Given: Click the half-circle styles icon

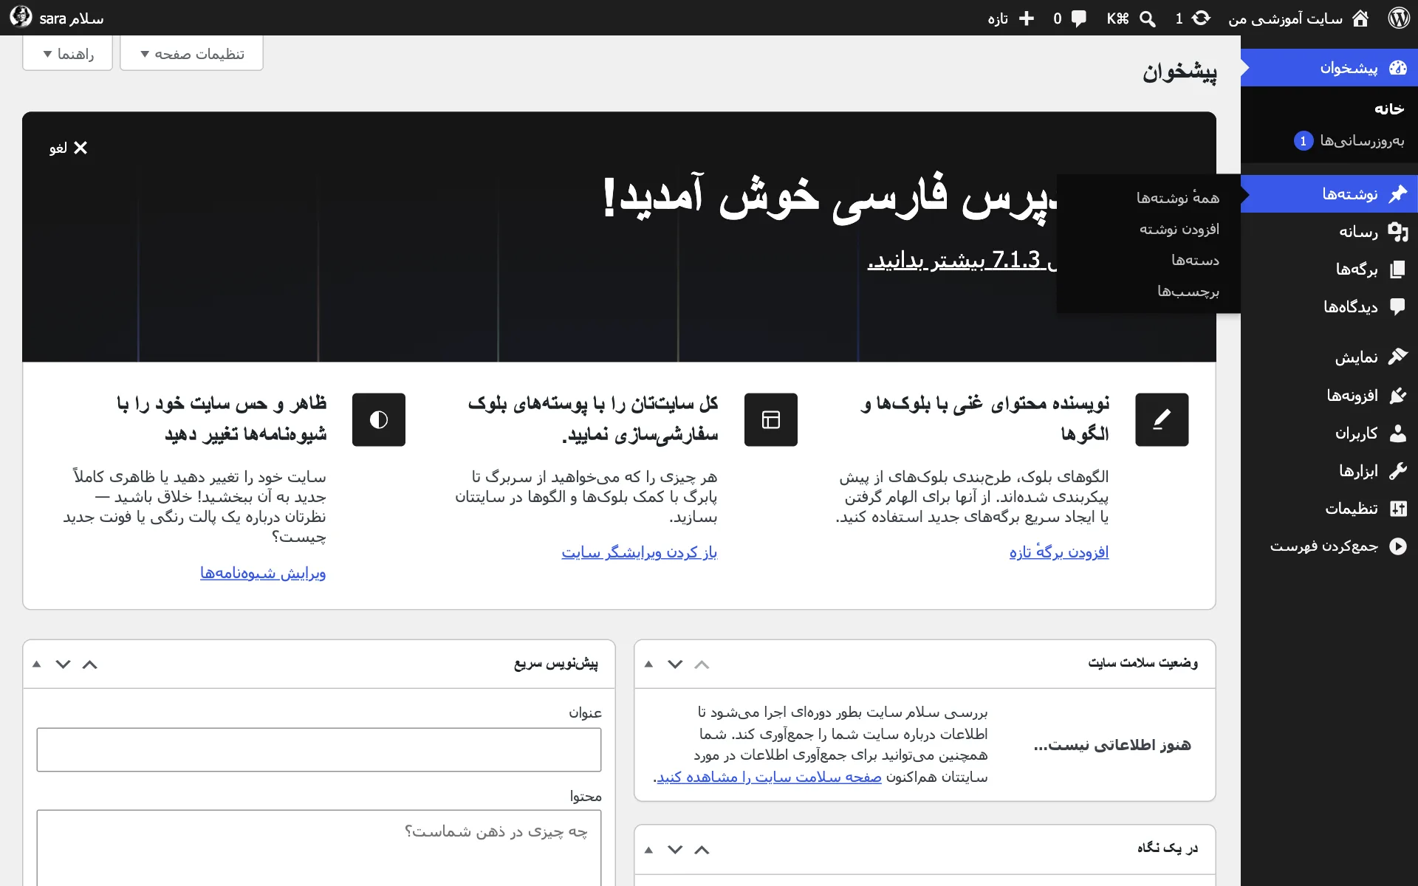Looking at the screenshot, I should pos(379,419).
